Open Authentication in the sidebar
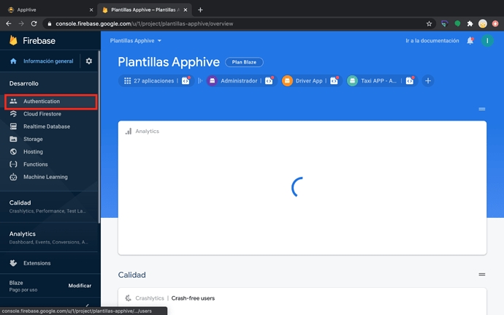Image resolution: width=504 pixels, height=315 pixels. [42, 102]
